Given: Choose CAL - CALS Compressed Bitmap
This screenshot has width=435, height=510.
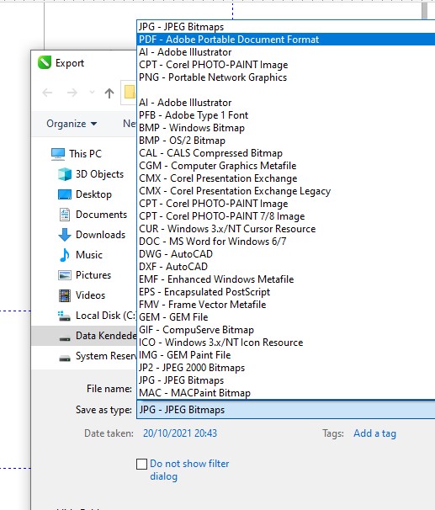Looking at the screenshot, I should point(286,153).
